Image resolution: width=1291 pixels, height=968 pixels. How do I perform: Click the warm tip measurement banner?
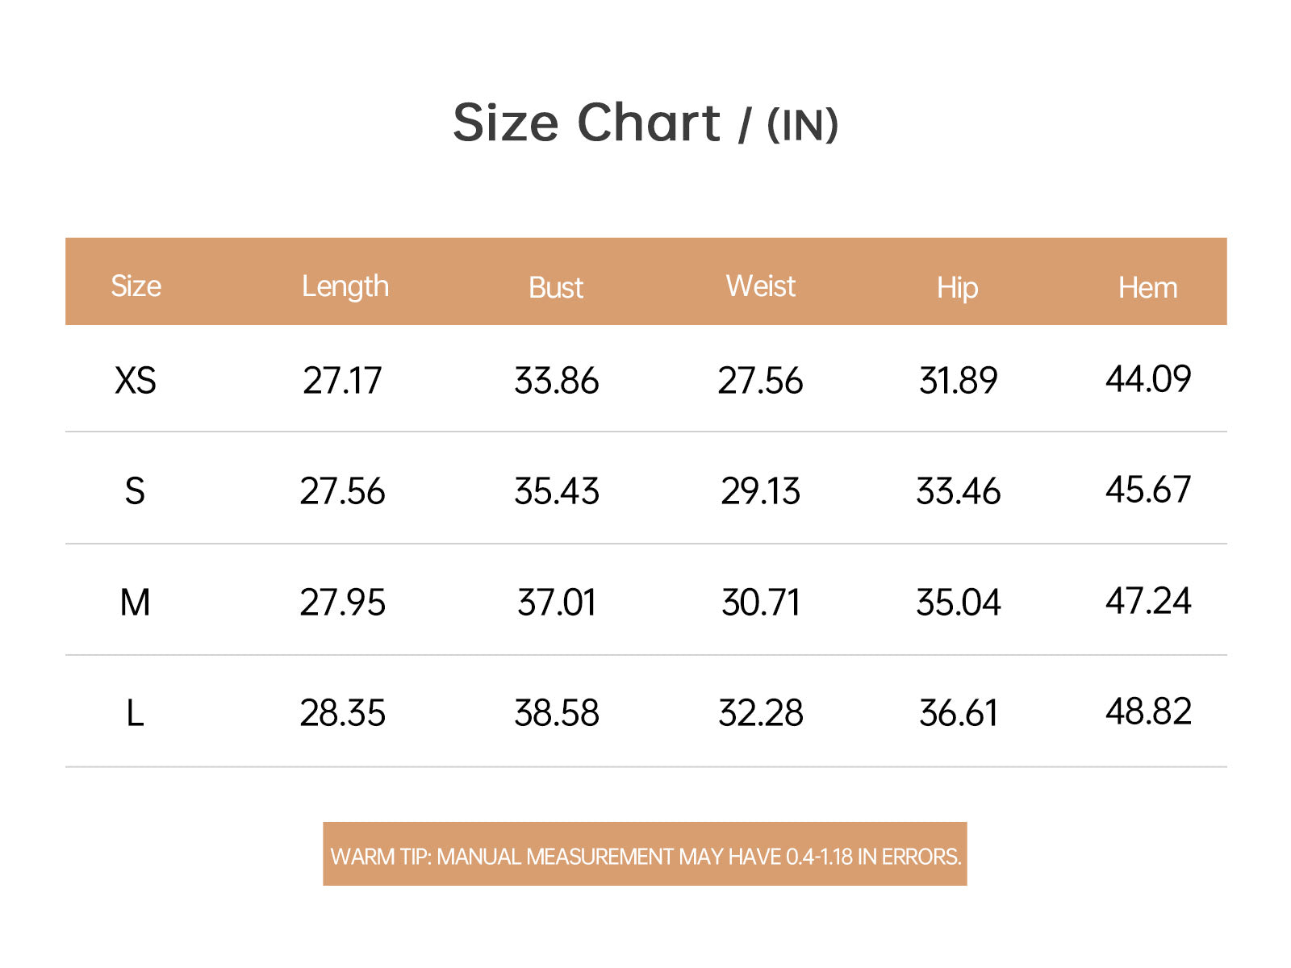click(645, 854)
